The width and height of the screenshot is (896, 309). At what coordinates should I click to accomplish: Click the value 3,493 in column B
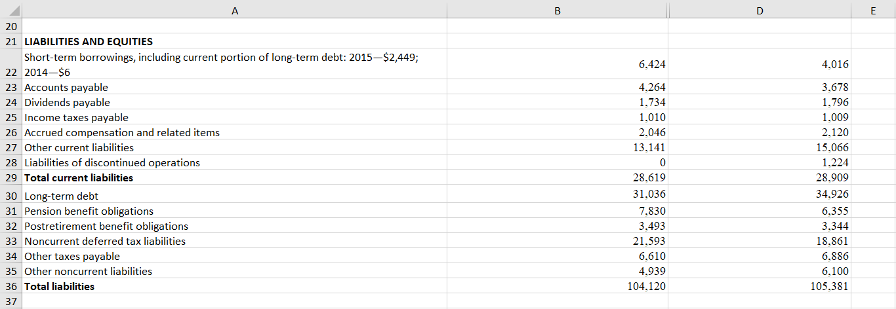pyautogui.click(x=652, y=227)
